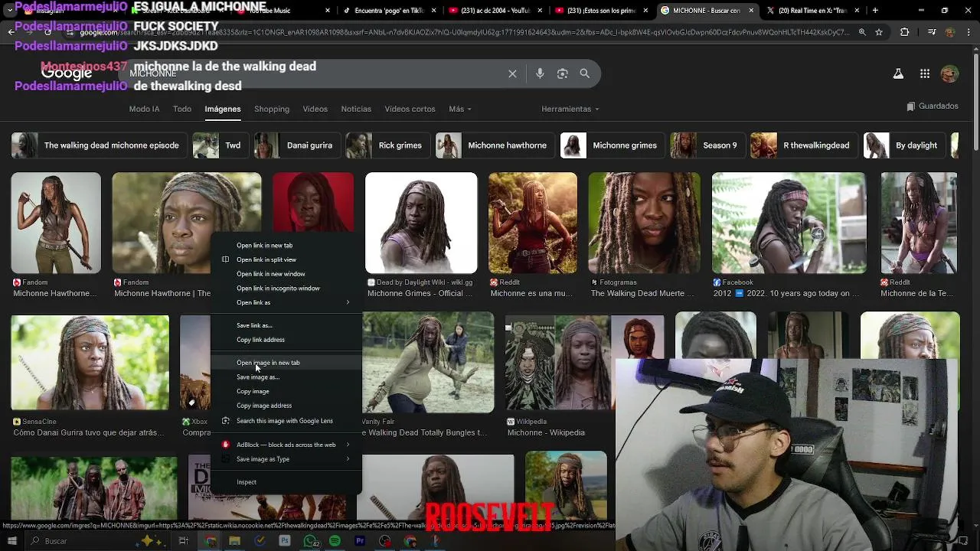Image resolution: width=980 pixels, height=551 pixels.
Task: Choose Inspect in context menu
Action: [x=287, y=482]
